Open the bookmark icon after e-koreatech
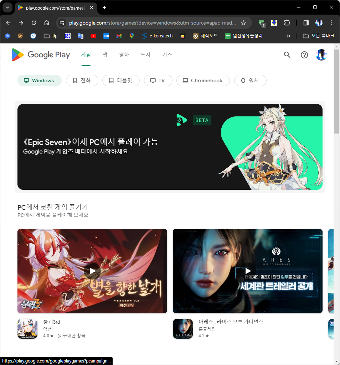340x365 pixels. tap(183, 36)
